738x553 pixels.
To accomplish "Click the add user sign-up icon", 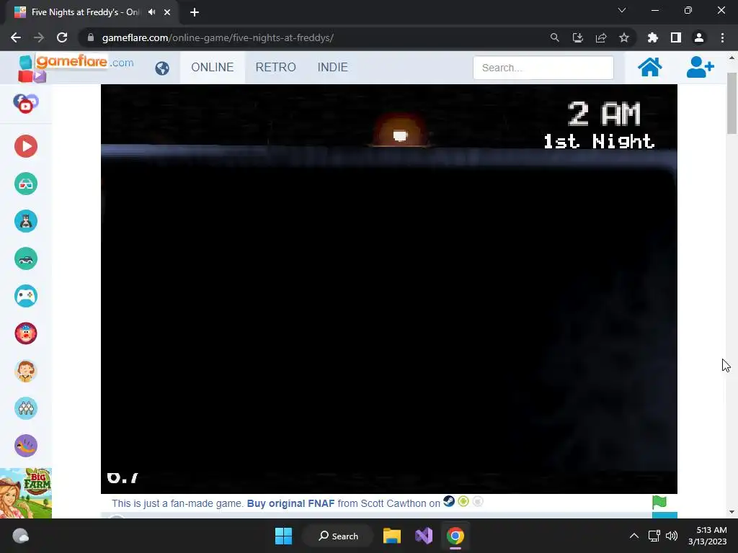I will pos(700,67).
